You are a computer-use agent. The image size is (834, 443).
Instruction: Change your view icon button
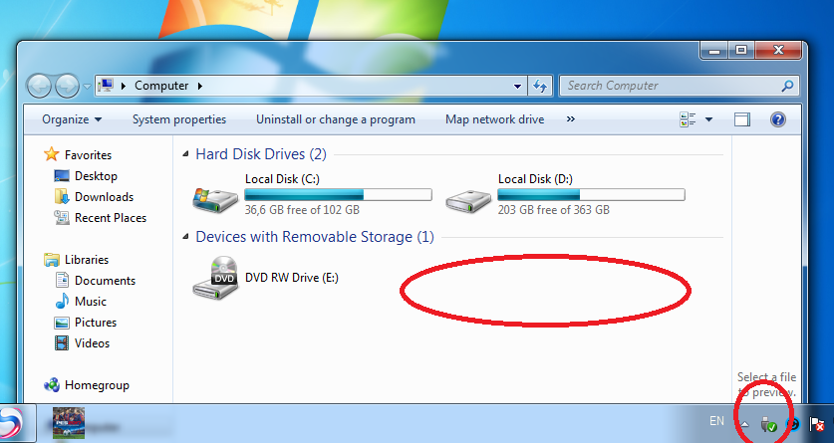tap(688, 119)
